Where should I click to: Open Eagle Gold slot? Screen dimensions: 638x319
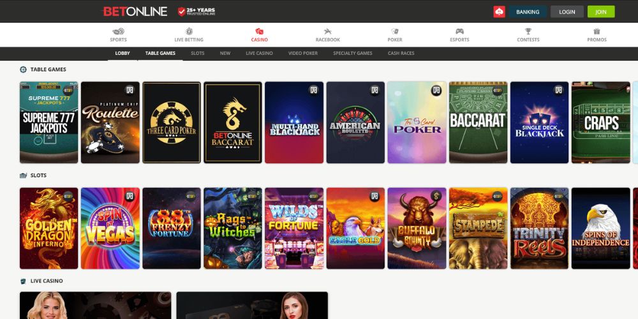pyautogui.click(x=355, y=228)
